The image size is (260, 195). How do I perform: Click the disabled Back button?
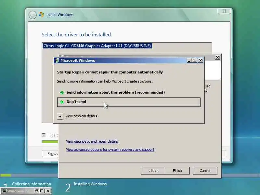(153, 171)
